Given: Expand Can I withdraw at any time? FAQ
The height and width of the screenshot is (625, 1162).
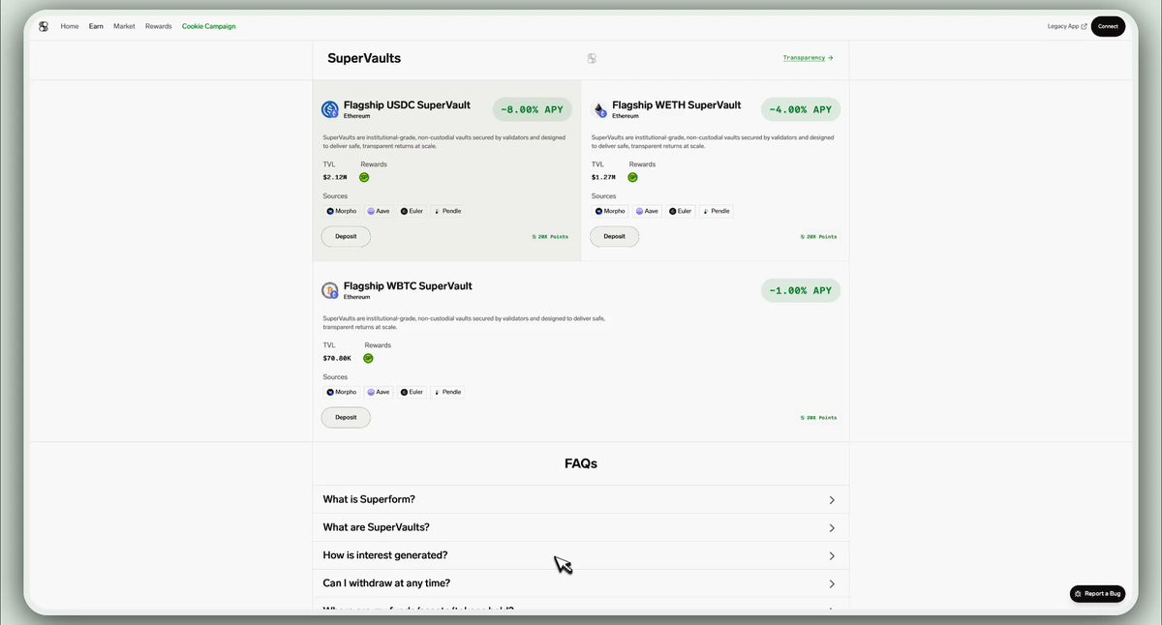Looking at the screenshot, I should tap(581, 583).
